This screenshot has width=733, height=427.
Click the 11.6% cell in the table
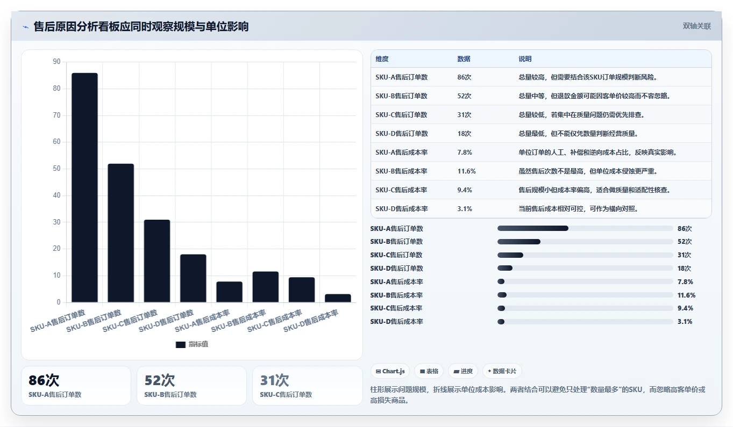[466, 171]
